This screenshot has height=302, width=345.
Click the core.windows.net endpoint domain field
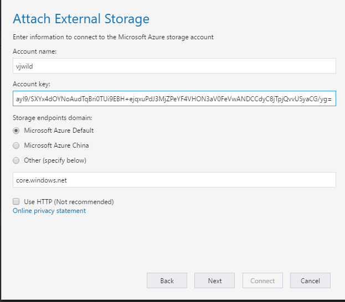click(174, 180)
